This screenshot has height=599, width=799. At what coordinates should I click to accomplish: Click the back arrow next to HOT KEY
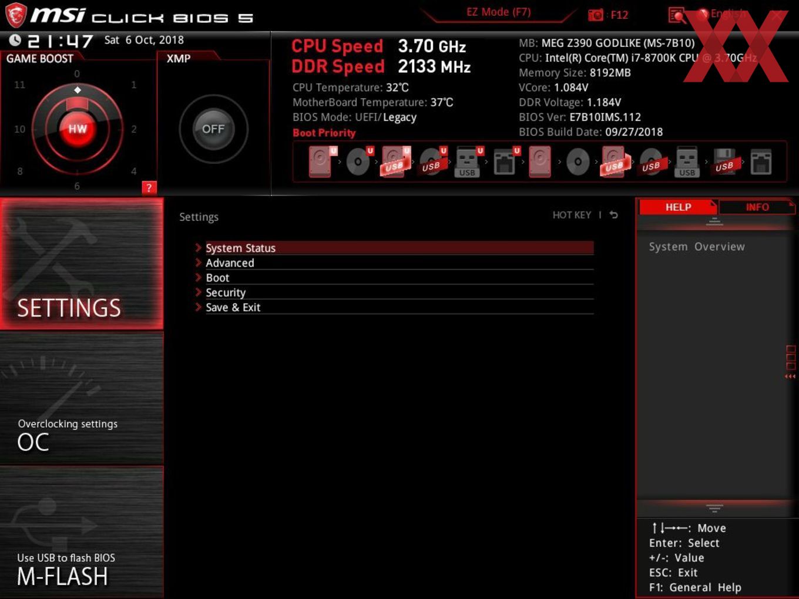pos(613,215)
